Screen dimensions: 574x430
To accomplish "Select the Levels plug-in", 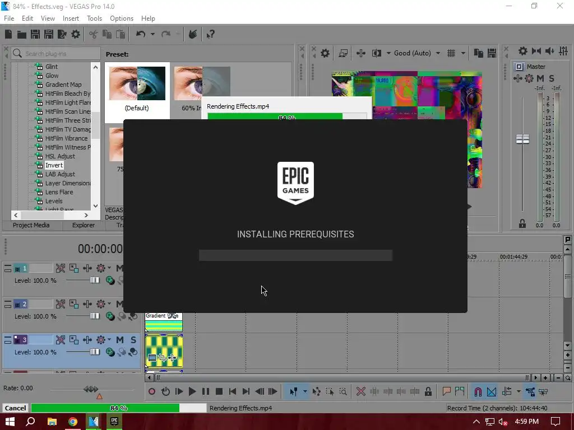I will 54,201.
